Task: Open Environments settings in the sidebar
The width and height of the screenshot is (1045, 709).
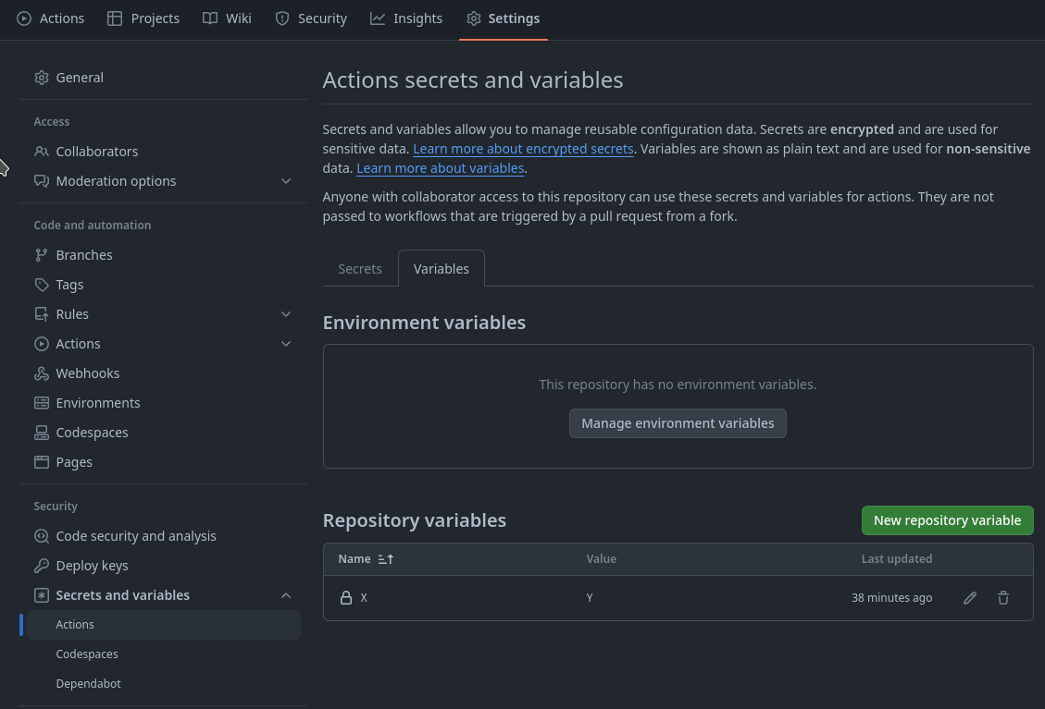Action: tap(98, 403)
